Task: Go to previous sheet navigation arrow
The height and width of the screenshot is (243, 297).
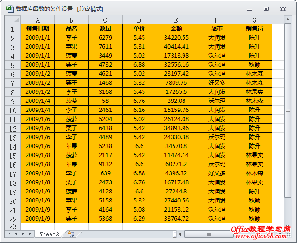Action: pyautogui.click(x=16, y=234)
